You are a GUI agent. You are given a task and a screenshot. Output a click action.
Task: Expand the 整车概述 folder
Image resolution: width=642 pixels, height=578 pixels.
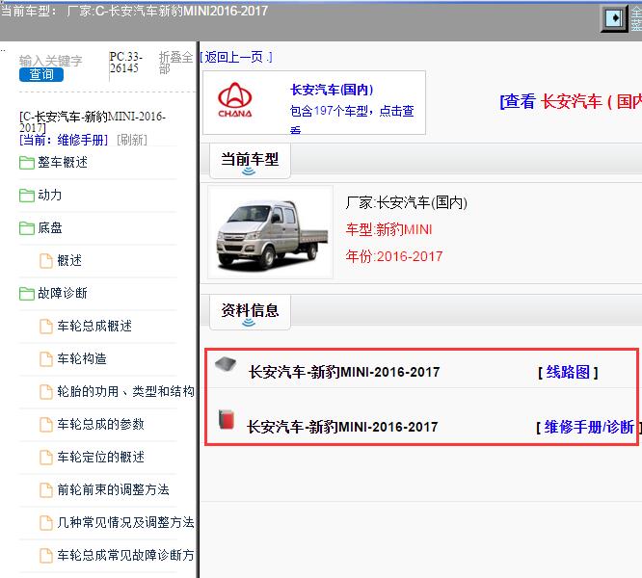pyautogui.click(x=63, y=163)
